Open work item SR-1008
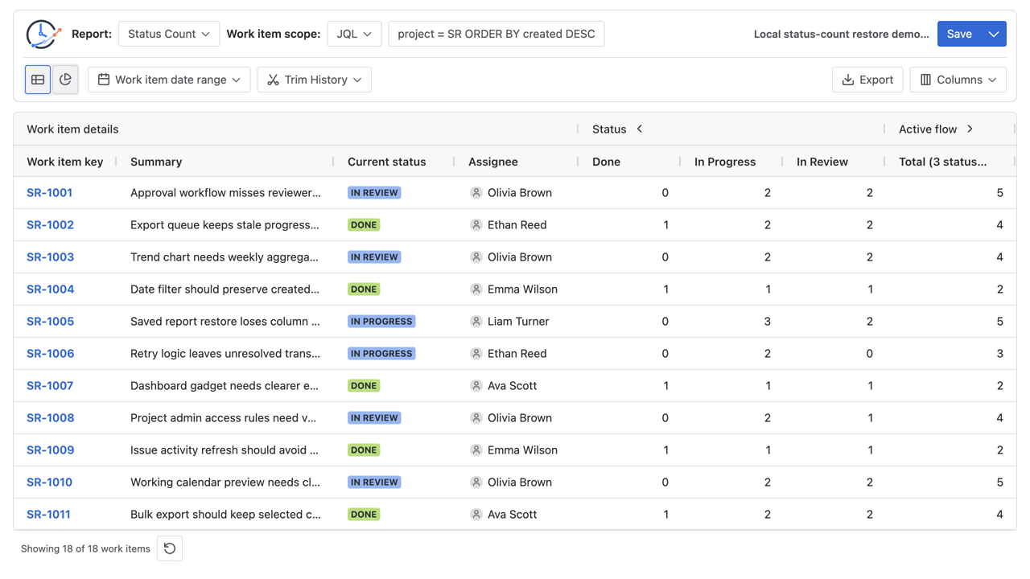This screenshot has height=579, width=1030. tap(50, 417)
